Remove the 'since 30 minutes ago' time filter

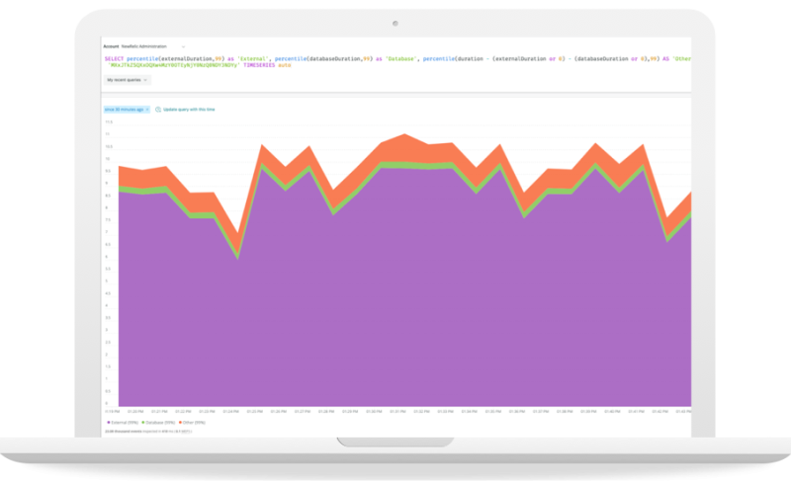[x=147, y=109]
